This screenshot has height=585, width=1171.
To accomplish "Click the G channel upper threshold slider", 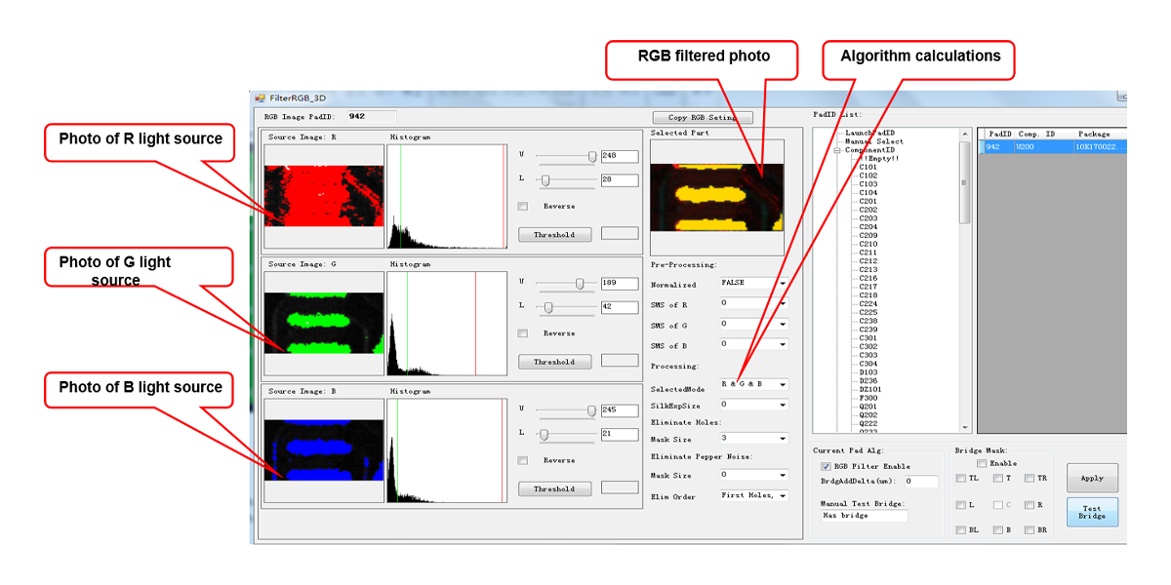I will (580, 284).
